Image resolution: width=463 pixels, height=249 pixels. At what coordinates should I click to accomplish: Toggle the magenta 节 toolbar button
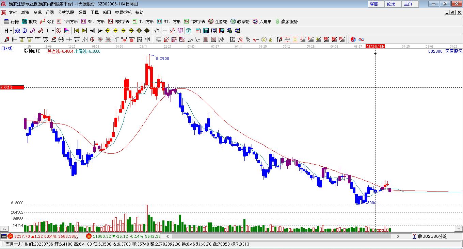point(180,31)
